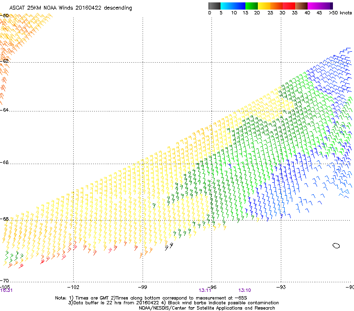Click the note about 22 hr data buffer

pos(173,303)
